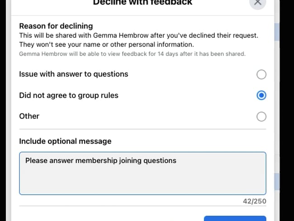Click the 'They won't see your name' sentence

click(106, 44)
